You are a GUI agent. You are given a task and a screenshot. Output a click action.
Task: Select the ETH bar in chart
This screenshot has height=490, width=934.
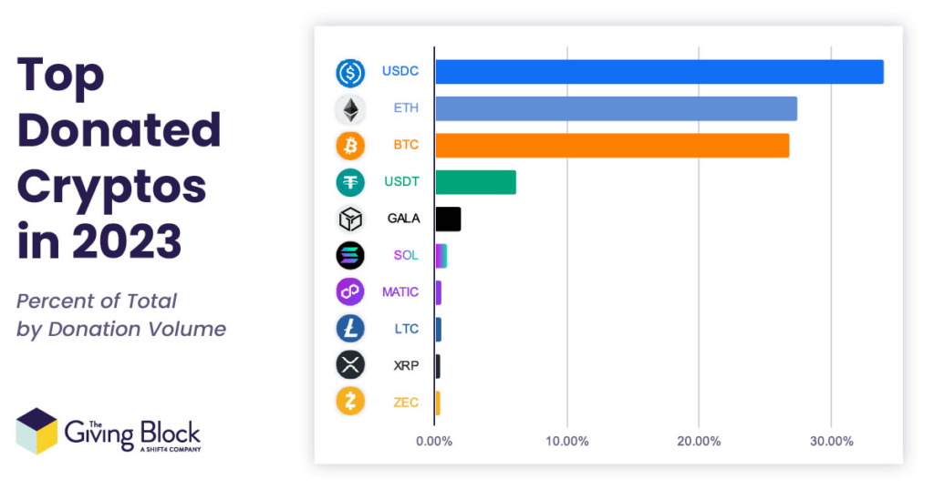[x=617, y=108]
